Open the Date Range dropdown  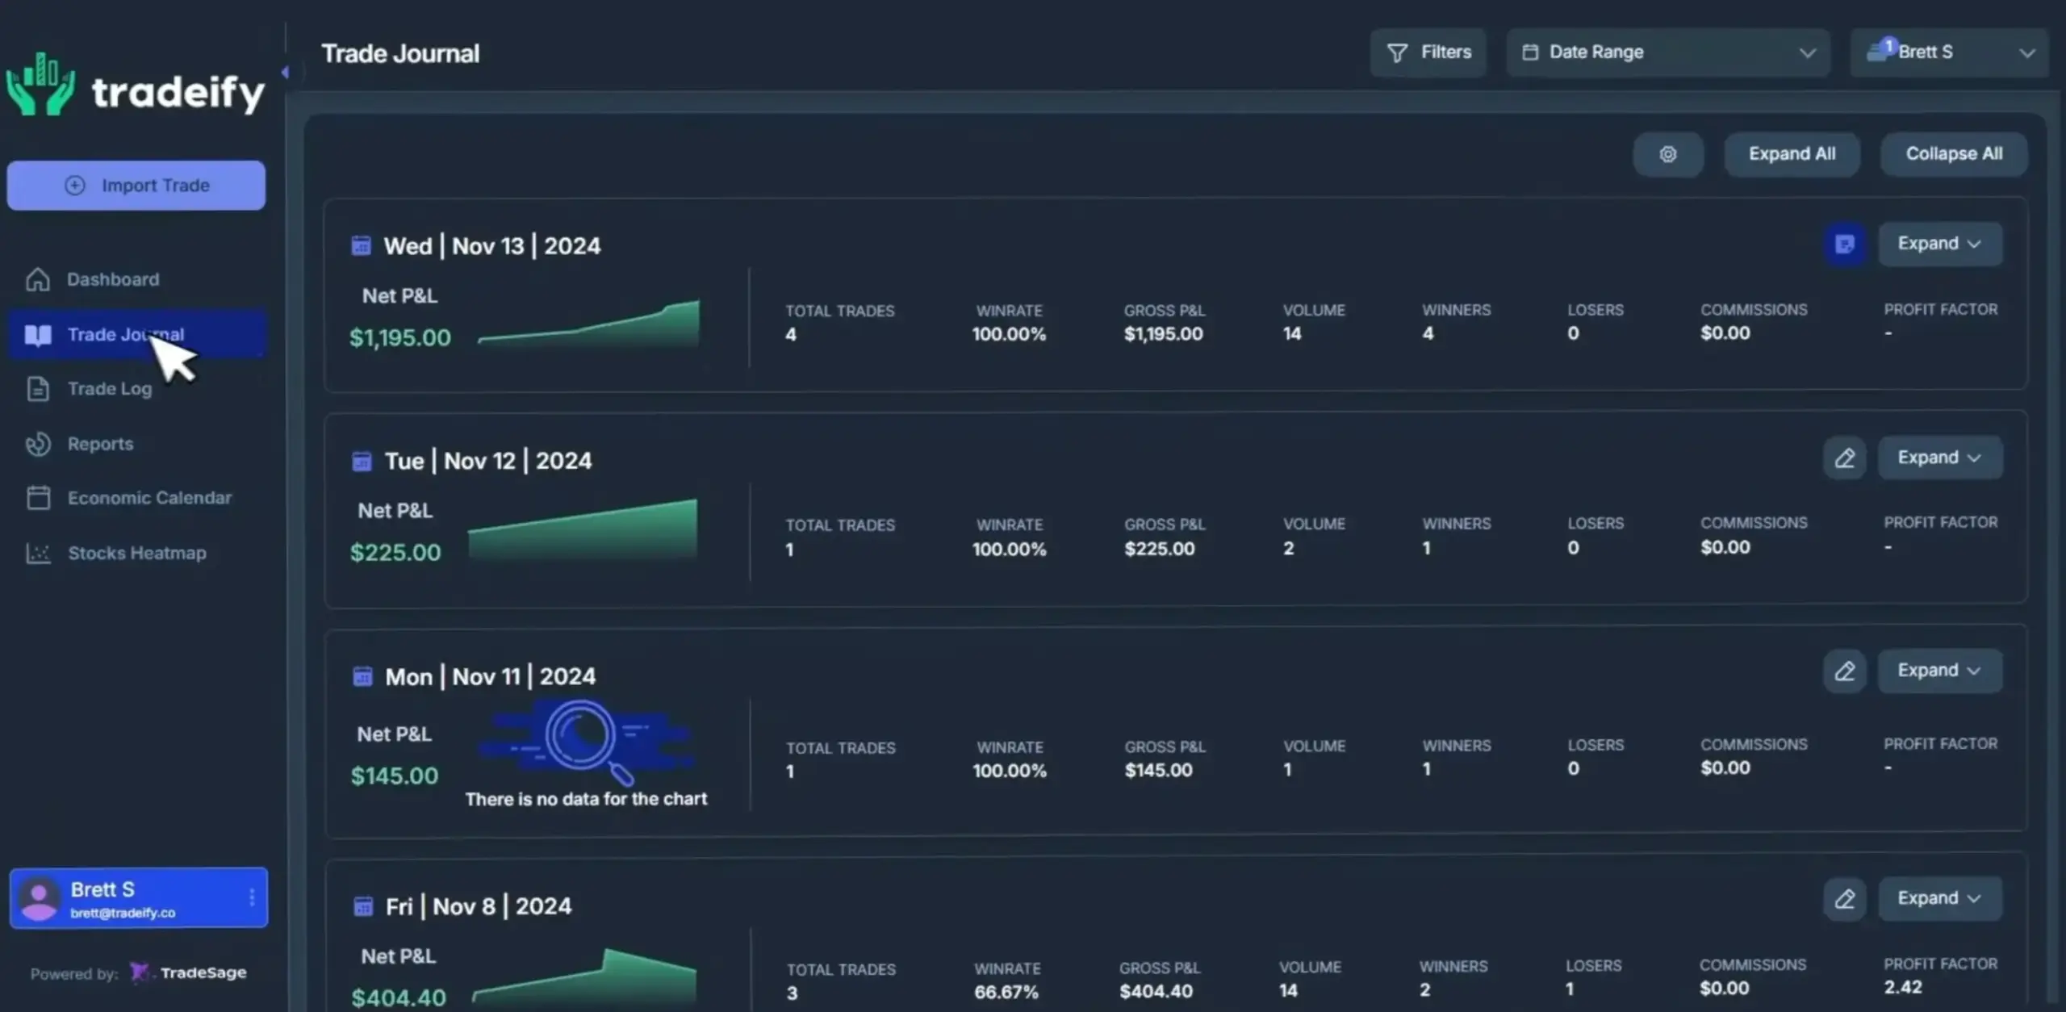(x=1667, y=52)
